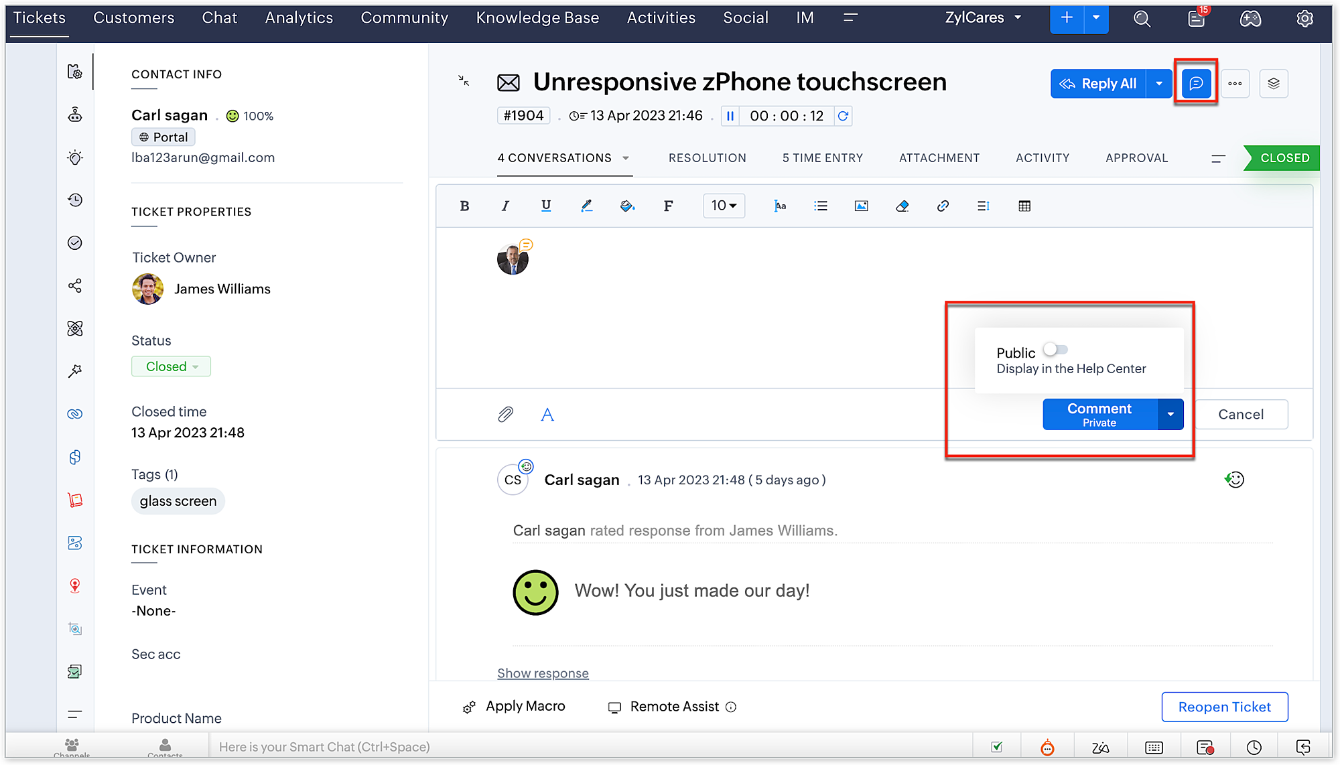Screen dimensions: 1340x765
Task: Click the eraser clear formatting icon
Action: (902, 206)
